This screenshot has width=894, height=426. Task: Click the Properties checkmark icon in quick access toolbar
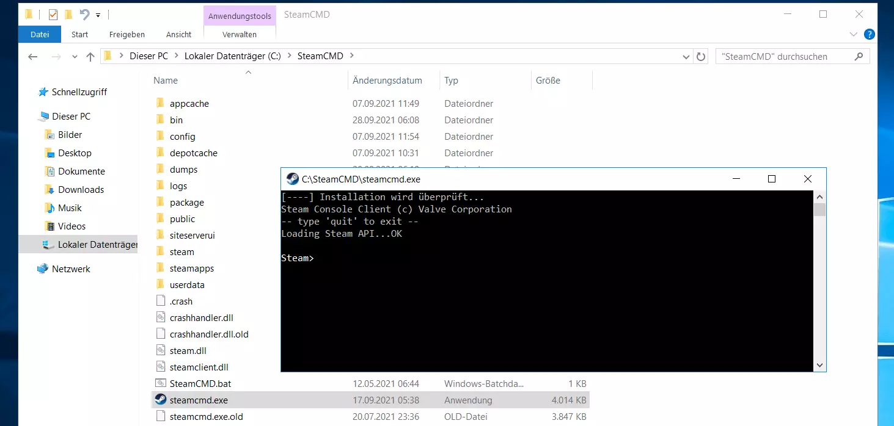(53, 15)
